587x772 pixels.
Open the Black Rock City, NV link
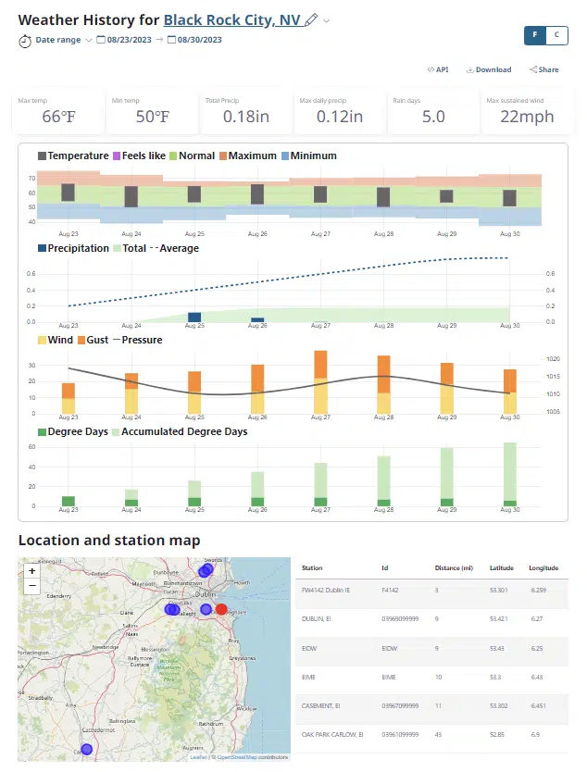pos(232,19)
